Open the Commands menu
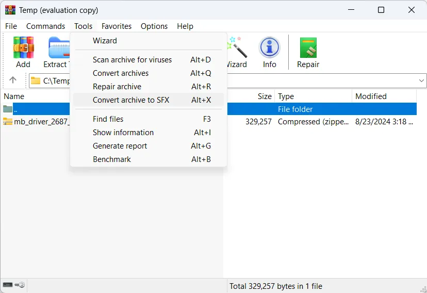Image resolution: width=427 pixels, height=293 pixels. pos(45,26)
